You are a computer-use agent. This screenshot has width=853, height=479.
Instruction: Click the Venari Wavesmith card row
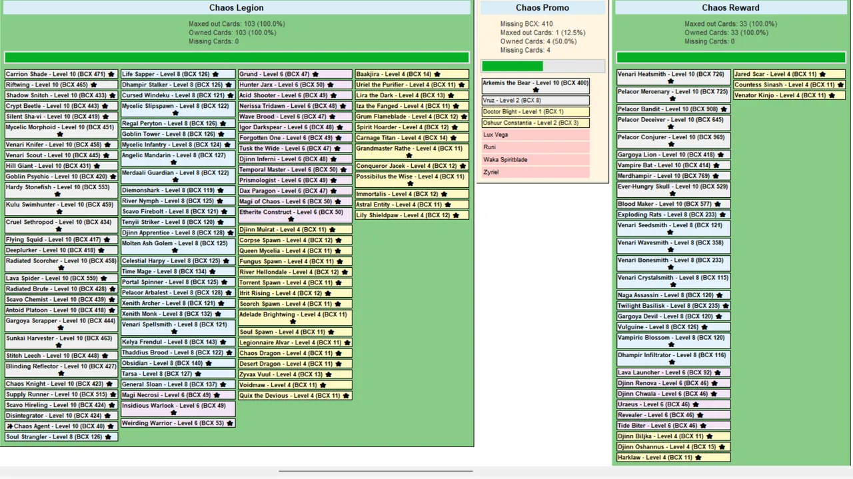pyautogui.click(x=673, y=246)
